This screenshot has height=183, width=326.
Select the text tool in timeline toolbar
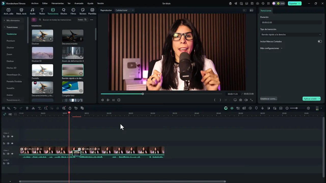click(39, 108)
